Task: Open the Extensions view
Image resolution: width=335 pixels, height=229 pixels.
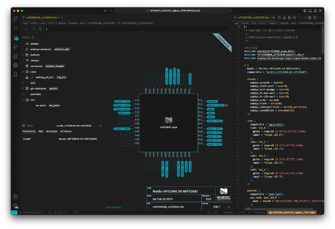Action: 15,56
